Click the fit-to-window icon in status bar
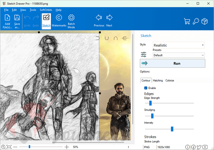Viewport: 214px width, 150px height. tap(9, 147)
